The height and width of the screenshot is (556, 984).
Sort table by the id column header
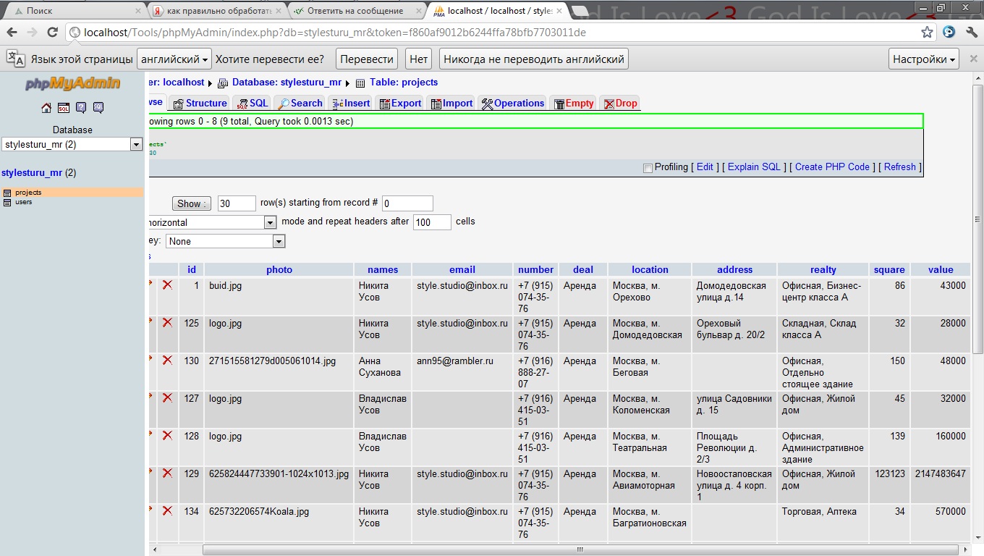click(x=192, y=269)
